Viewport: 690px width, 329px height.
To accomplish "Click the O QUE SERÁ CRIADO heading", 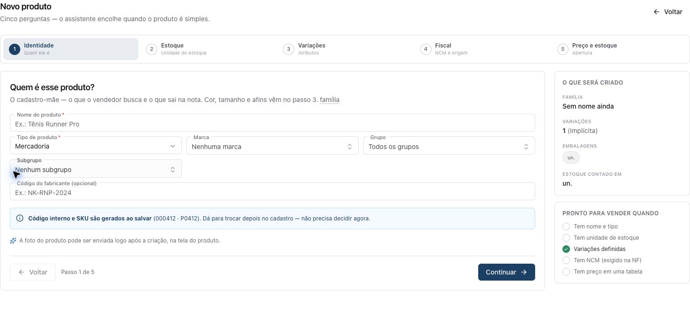I will pyautogui.click(x=593, y=83).
